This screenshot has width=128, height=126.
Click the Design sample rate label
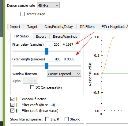[x=21, y=6]
